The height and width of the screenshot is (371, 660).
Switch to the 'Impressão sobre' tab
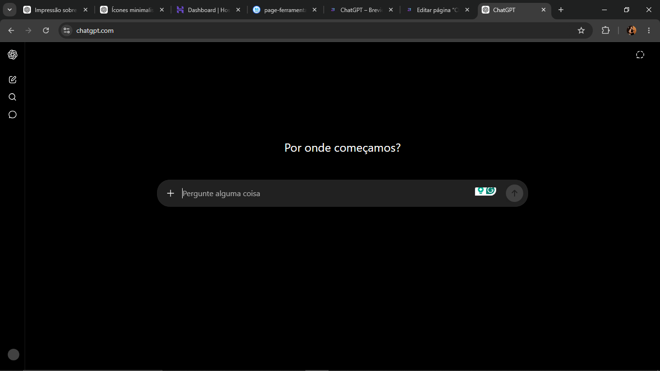56,10
